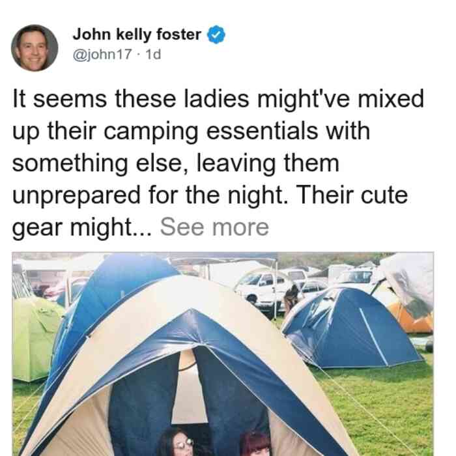The width and height of the screenshot is (456, 456).
Task: Click the separator dot before 1d
Action: 139,55
